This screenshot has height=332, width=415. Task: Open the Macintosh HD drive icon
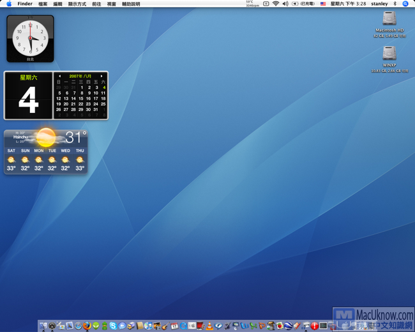click(x=389, y=19)
